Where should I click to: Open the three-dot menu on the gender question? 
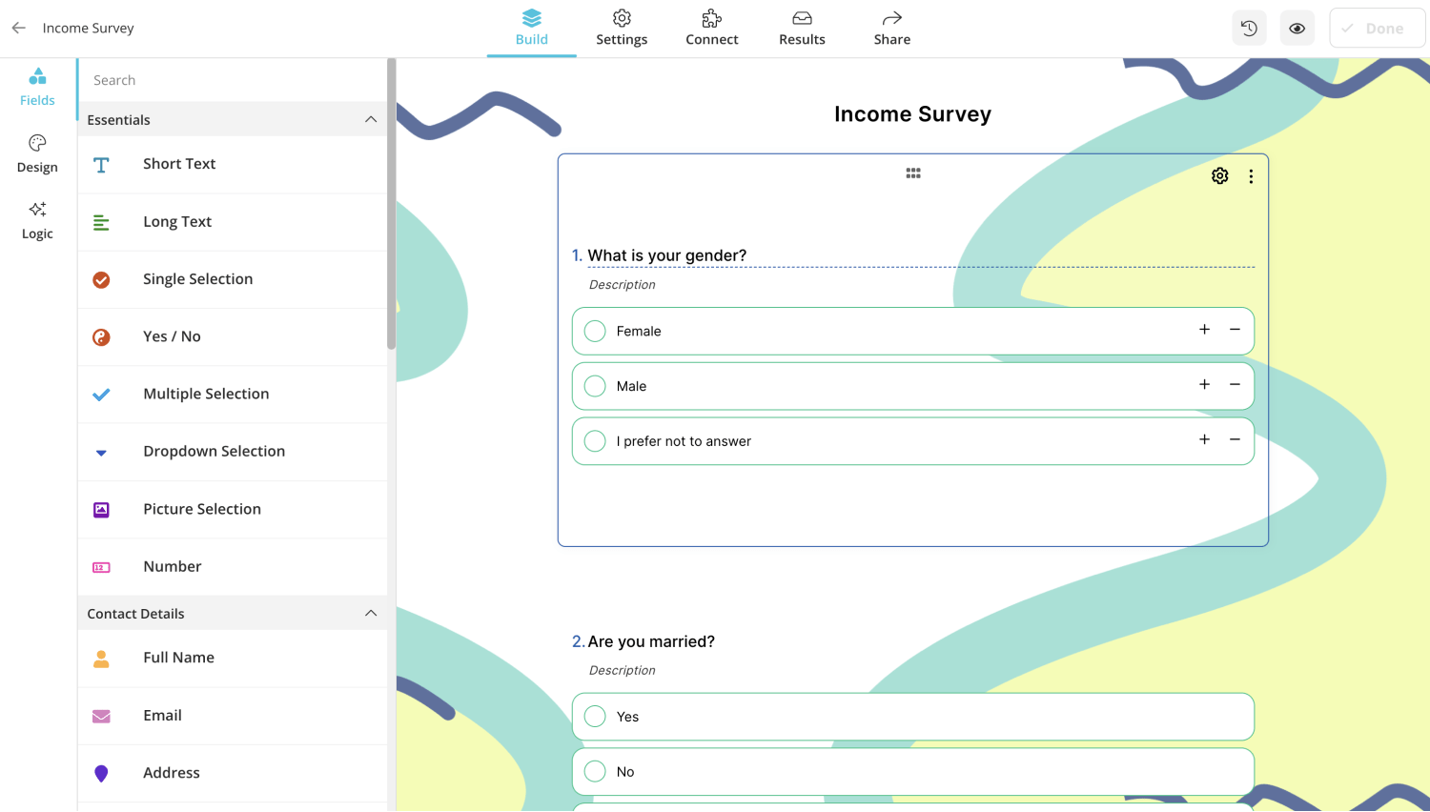pyautogui.click(x=1251, y=175)
